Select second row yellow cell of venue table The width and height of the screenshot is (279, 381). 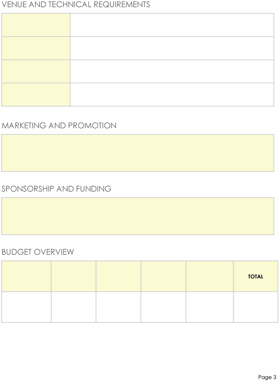[x=36, y=48]
